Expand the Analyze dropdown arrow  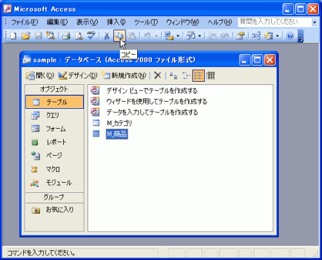coord(200,36)
